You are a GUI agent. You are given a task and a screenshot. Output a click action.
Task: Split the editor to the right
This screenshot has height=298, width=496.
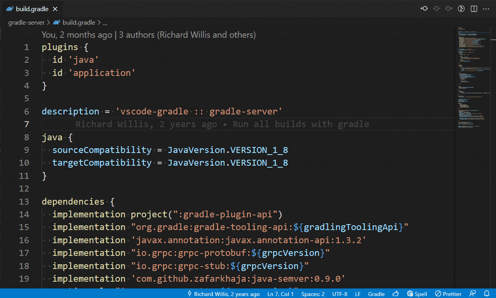pyautogui.click(x=474, y=8)
